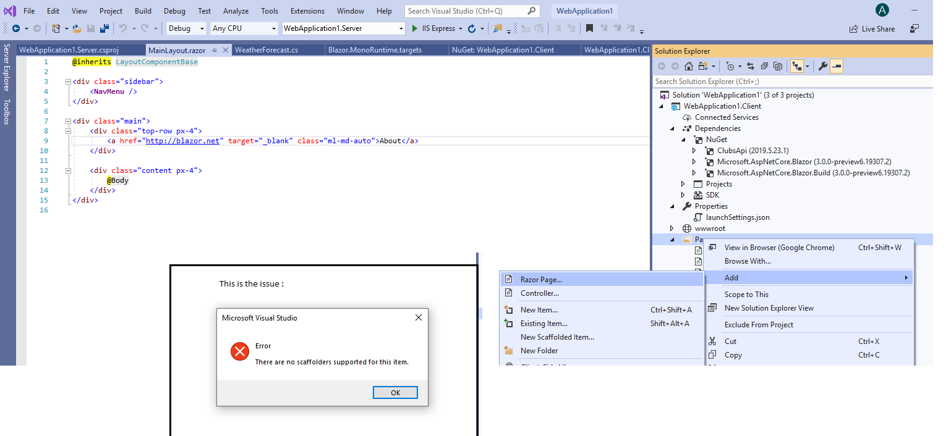Start debugging with the green IIS Express arrow
The image size is (946, 436).
tap(414, 28)
